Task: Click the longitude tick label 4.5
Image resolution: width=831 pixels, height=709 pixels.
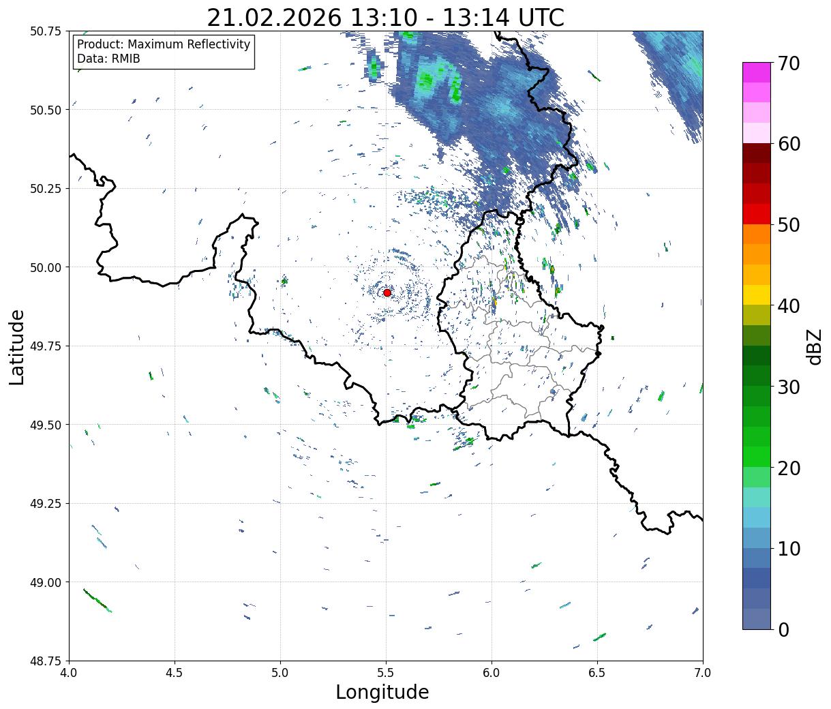Action: pyautogui.click(x=175, y=673)
